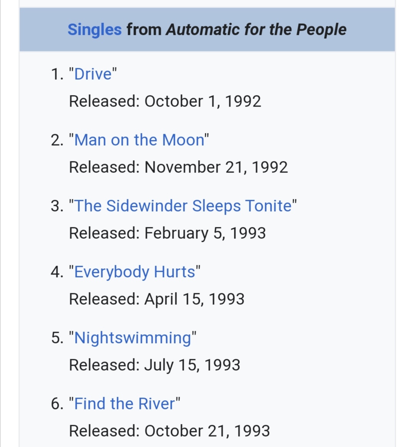412x447 pixels.
Task: Tap the October 21, 1993 release text
Action: pyautogui.click(x=207, y=431)
